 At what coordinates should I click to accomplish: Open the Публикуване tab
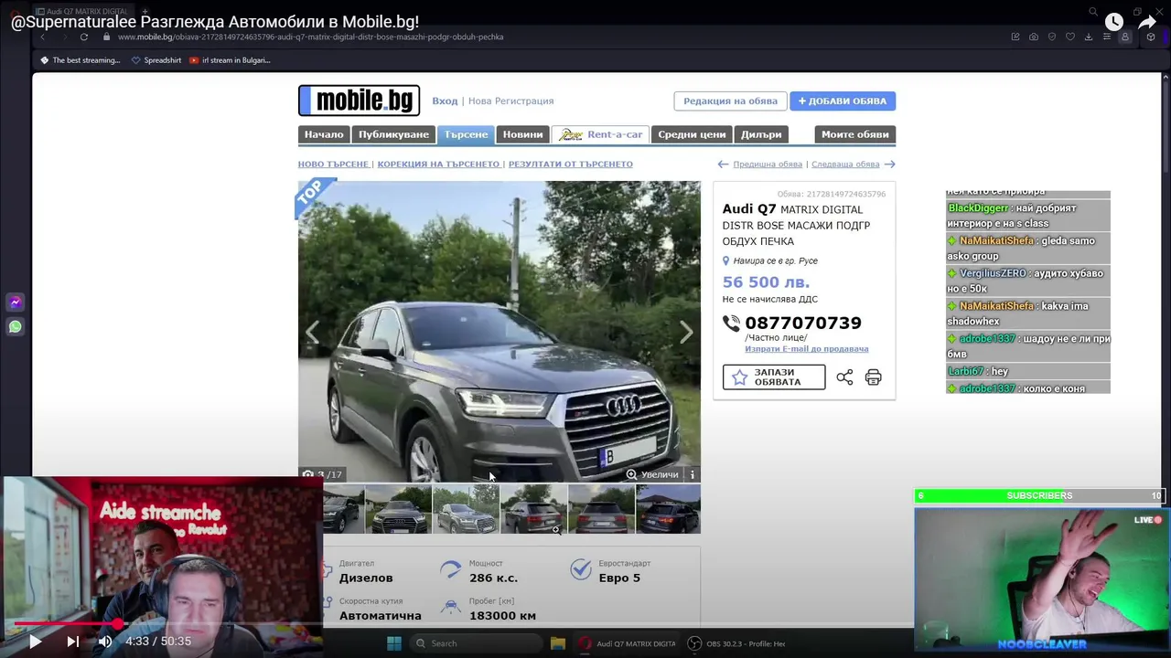(x=393, y=134)
